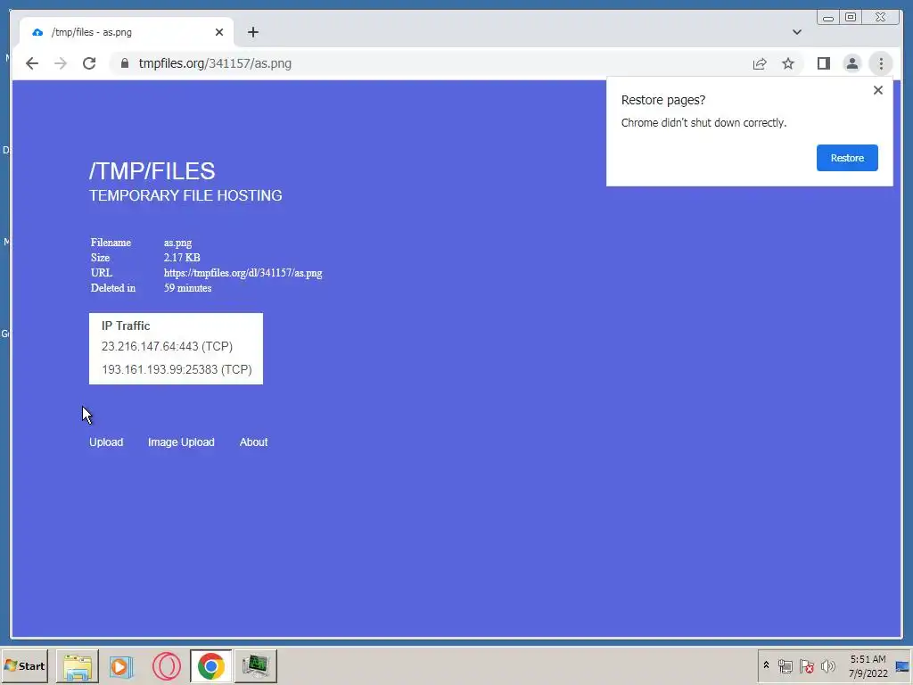View site security lock info
Image resolution: width=913 pixels, height=685 pixels.
coord(125,63)
